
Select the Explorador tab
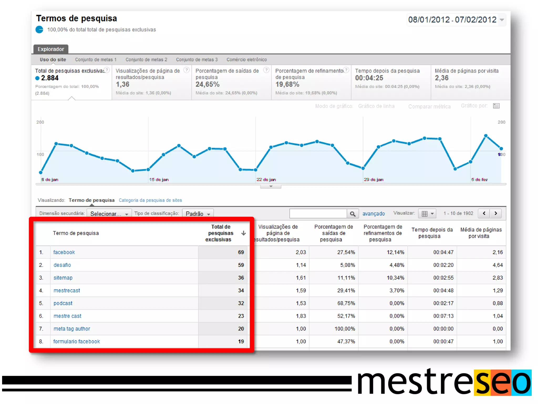point(51,49)
